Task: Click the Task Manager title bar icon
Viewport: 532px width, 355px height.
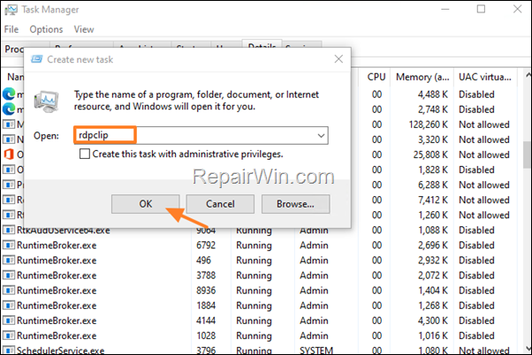Action: 11,10
